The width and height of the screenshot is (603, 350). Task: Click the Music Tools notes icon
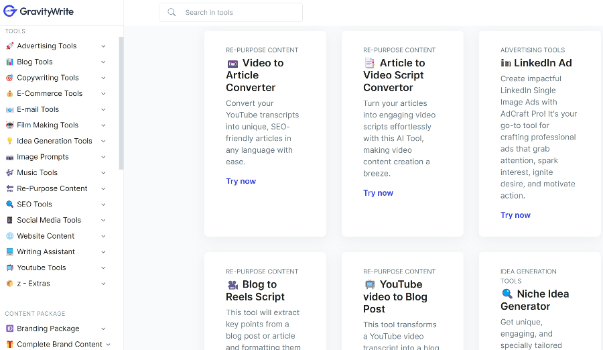(10, 173)
